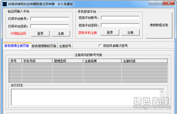Click the app icon in title bar
Image resolution: width=177 pixels, height=114 pixels.
pos(5,4)
